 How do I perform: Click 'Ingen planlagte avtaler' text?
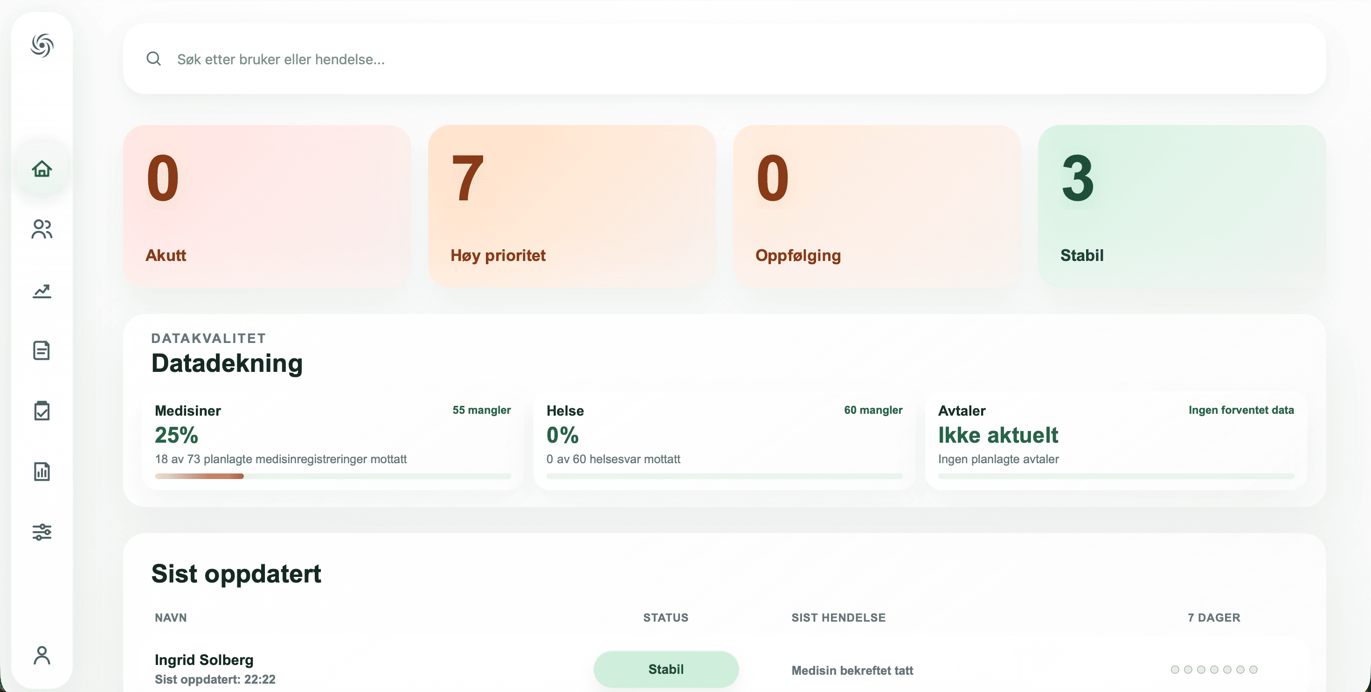tap(998, 459)
